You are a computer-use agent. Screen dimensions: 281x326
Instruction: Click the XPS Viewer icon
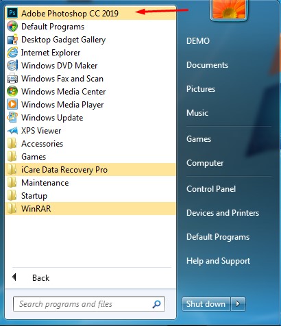12,131
